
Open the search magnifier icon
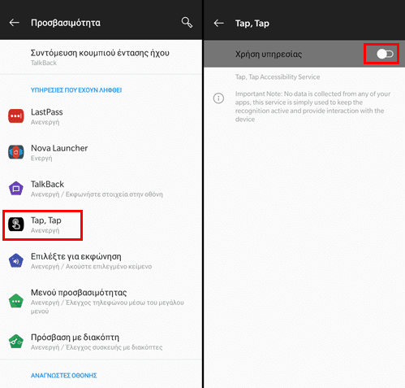tap(187, 23)
